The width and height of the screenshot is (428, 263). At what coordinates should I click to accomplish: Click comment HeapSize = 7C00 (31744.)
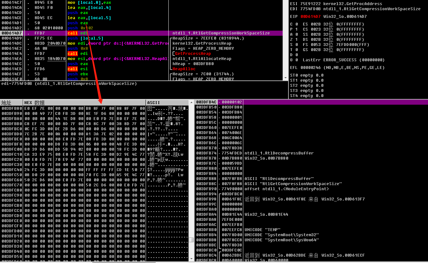pyautogui.click(x=203, y=74)
